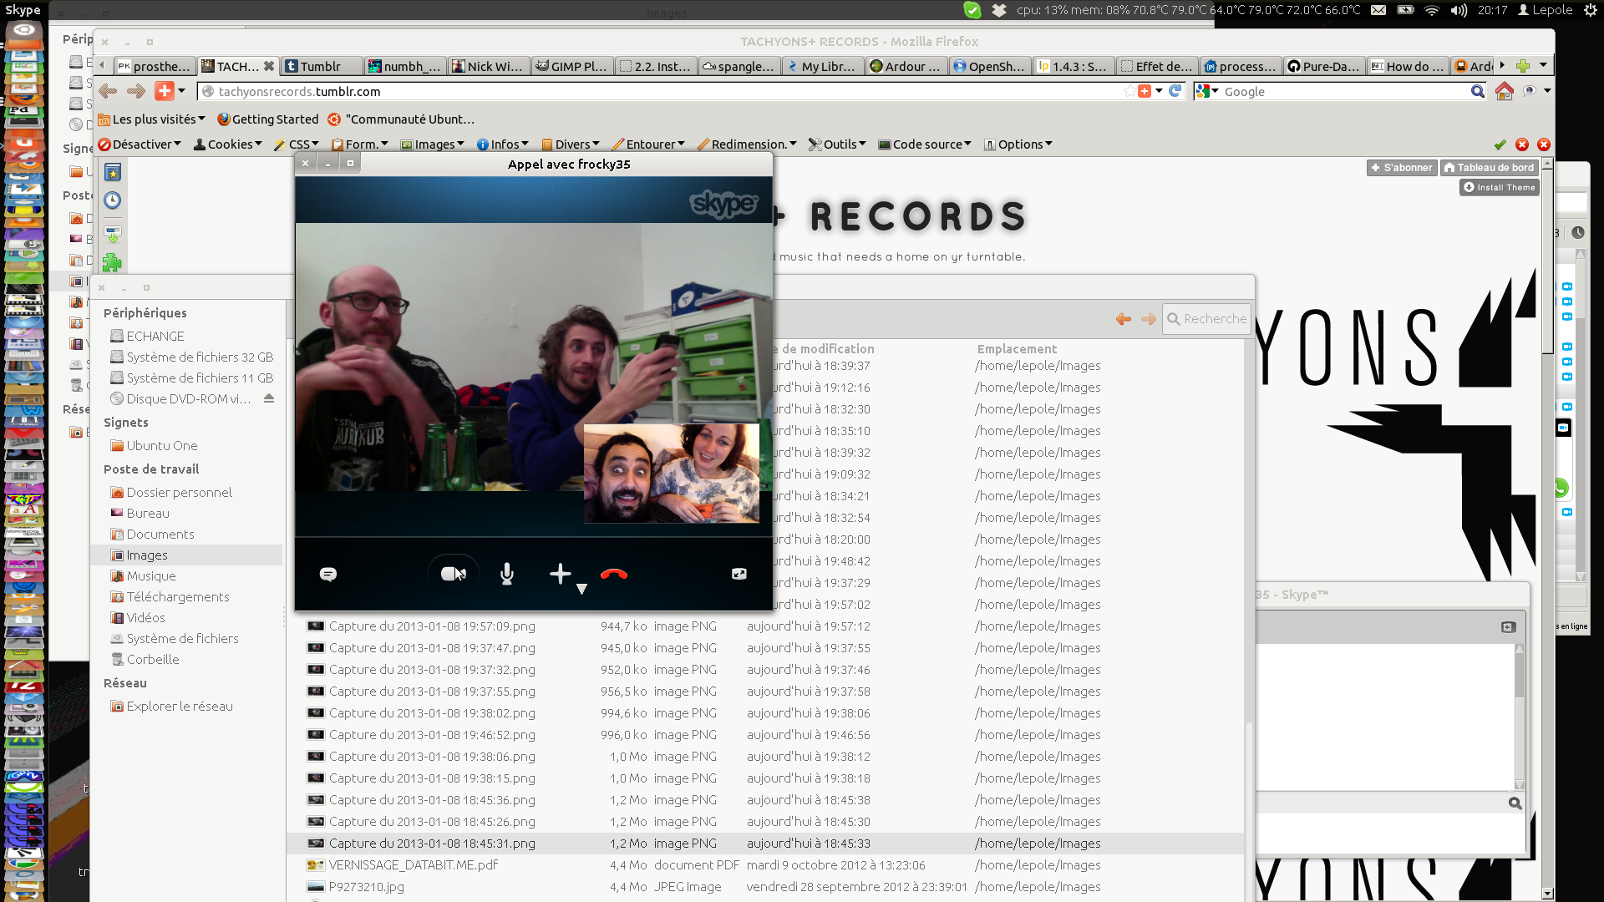Toggle the Skype video camera button
This screenshot has height=902, width=1604.
[453, 574]
